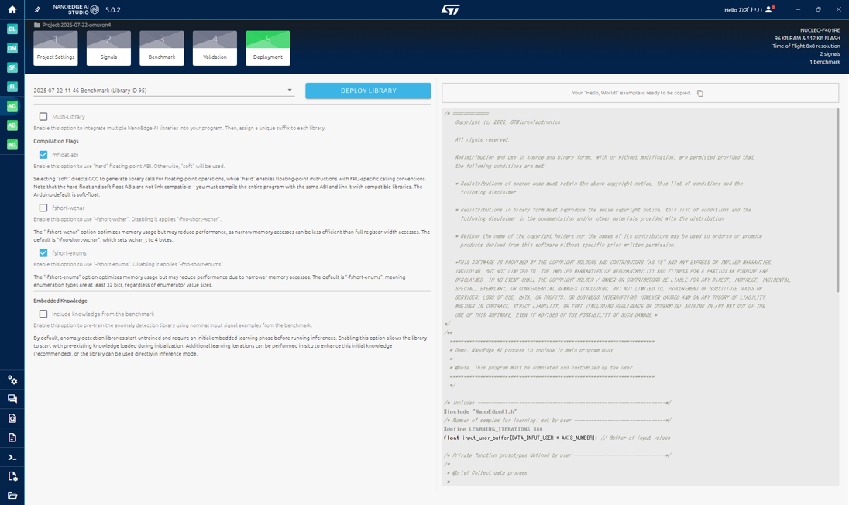The image size is (849, 505).
Task: Open the DL sidebar shortcut
Action: [12, 29]
